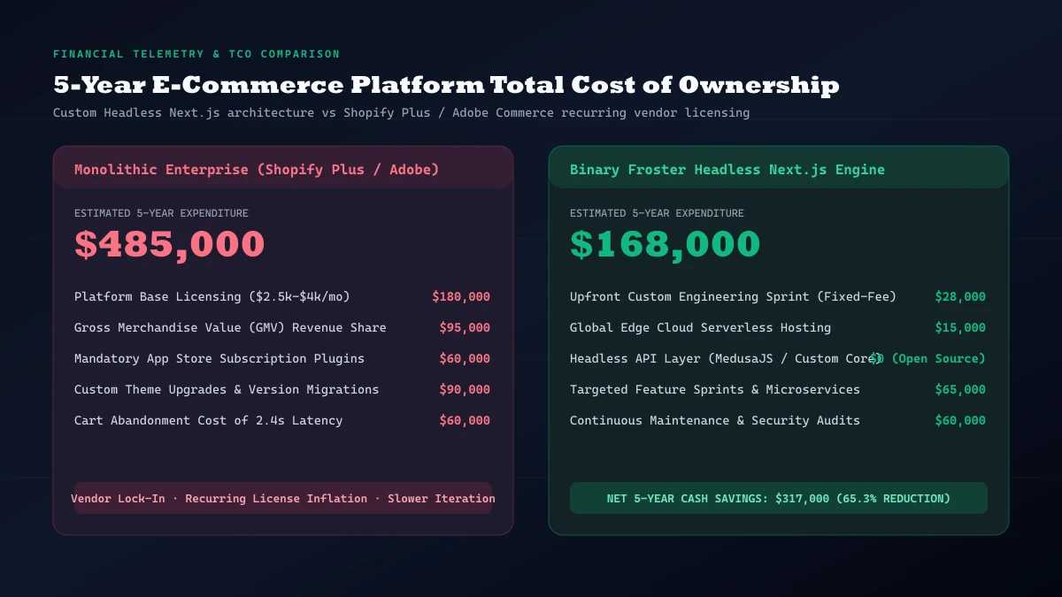Select the 'Gross Merchandise Value (GMV) Revenue Share' row

click(x=282, y=328)
